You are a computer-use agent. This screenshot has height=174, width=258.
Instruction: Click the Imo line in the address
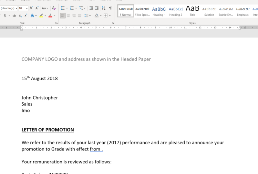click(x=26, y=111)
